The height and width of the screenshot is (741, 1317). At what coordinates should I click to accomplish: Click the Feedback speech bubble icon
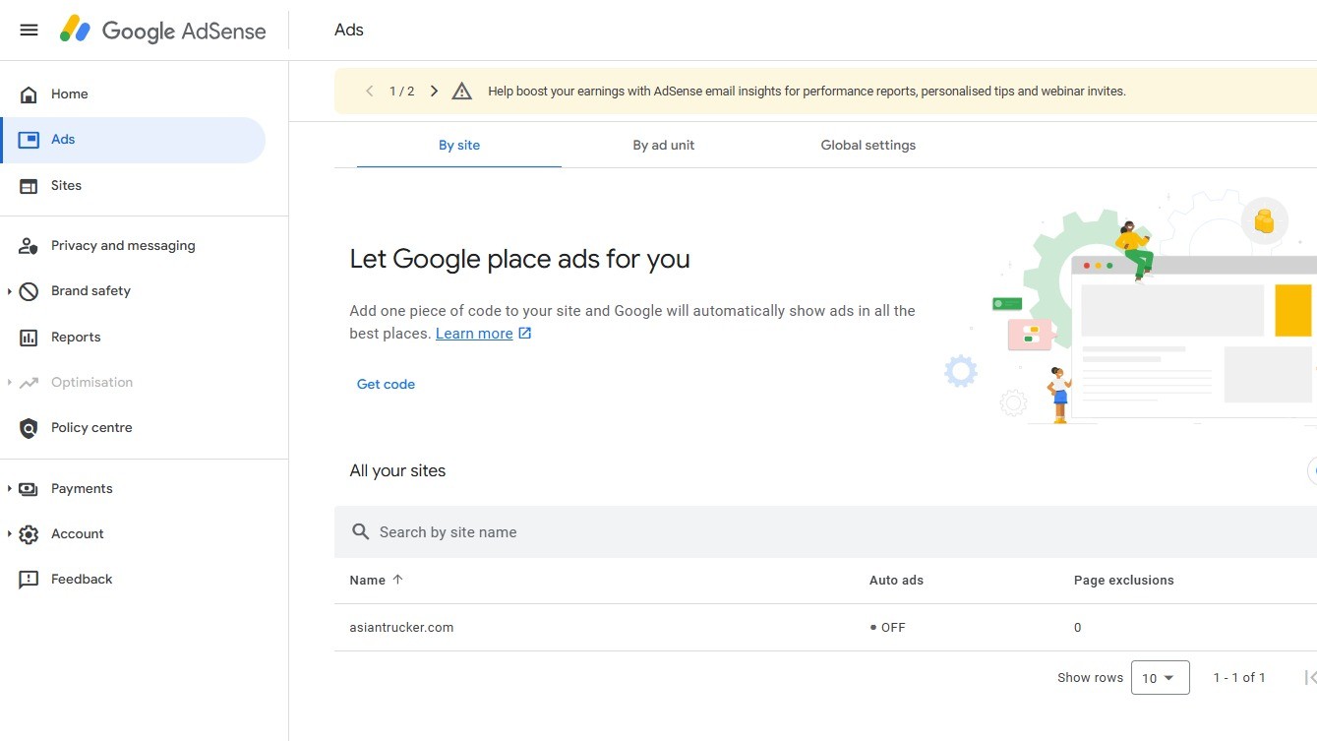pos(29,580)
